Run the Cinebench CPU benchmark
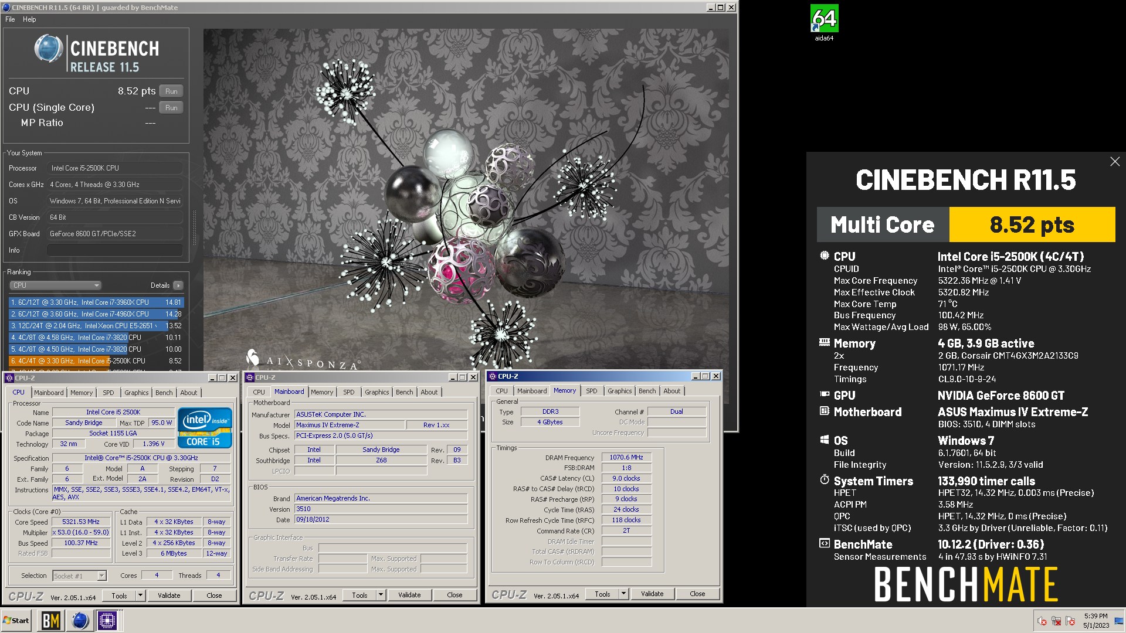 [x=171, y=91]
